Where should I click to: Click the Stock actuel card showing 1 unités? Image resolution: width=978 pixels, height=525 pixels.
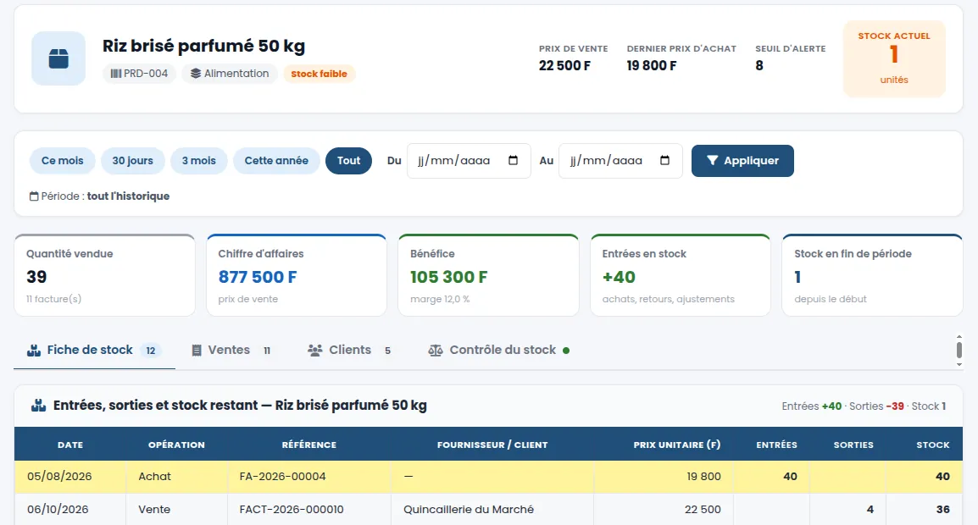[894, 58]
